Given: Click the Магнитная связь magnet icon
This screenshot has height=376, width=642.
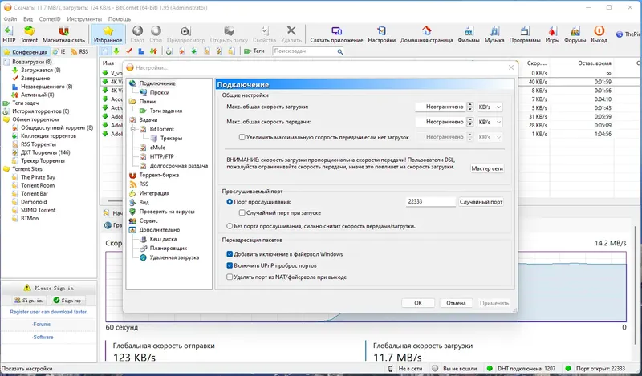Looking at the screenshot, I should (63, 34).
